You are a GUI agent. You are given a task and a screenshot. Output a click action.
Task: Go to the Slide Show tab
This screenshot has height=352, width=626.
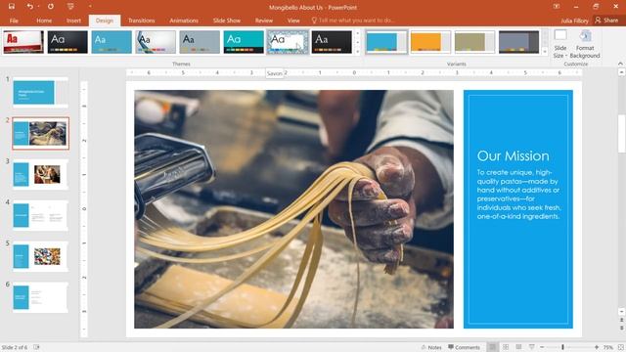click(226, 21)
